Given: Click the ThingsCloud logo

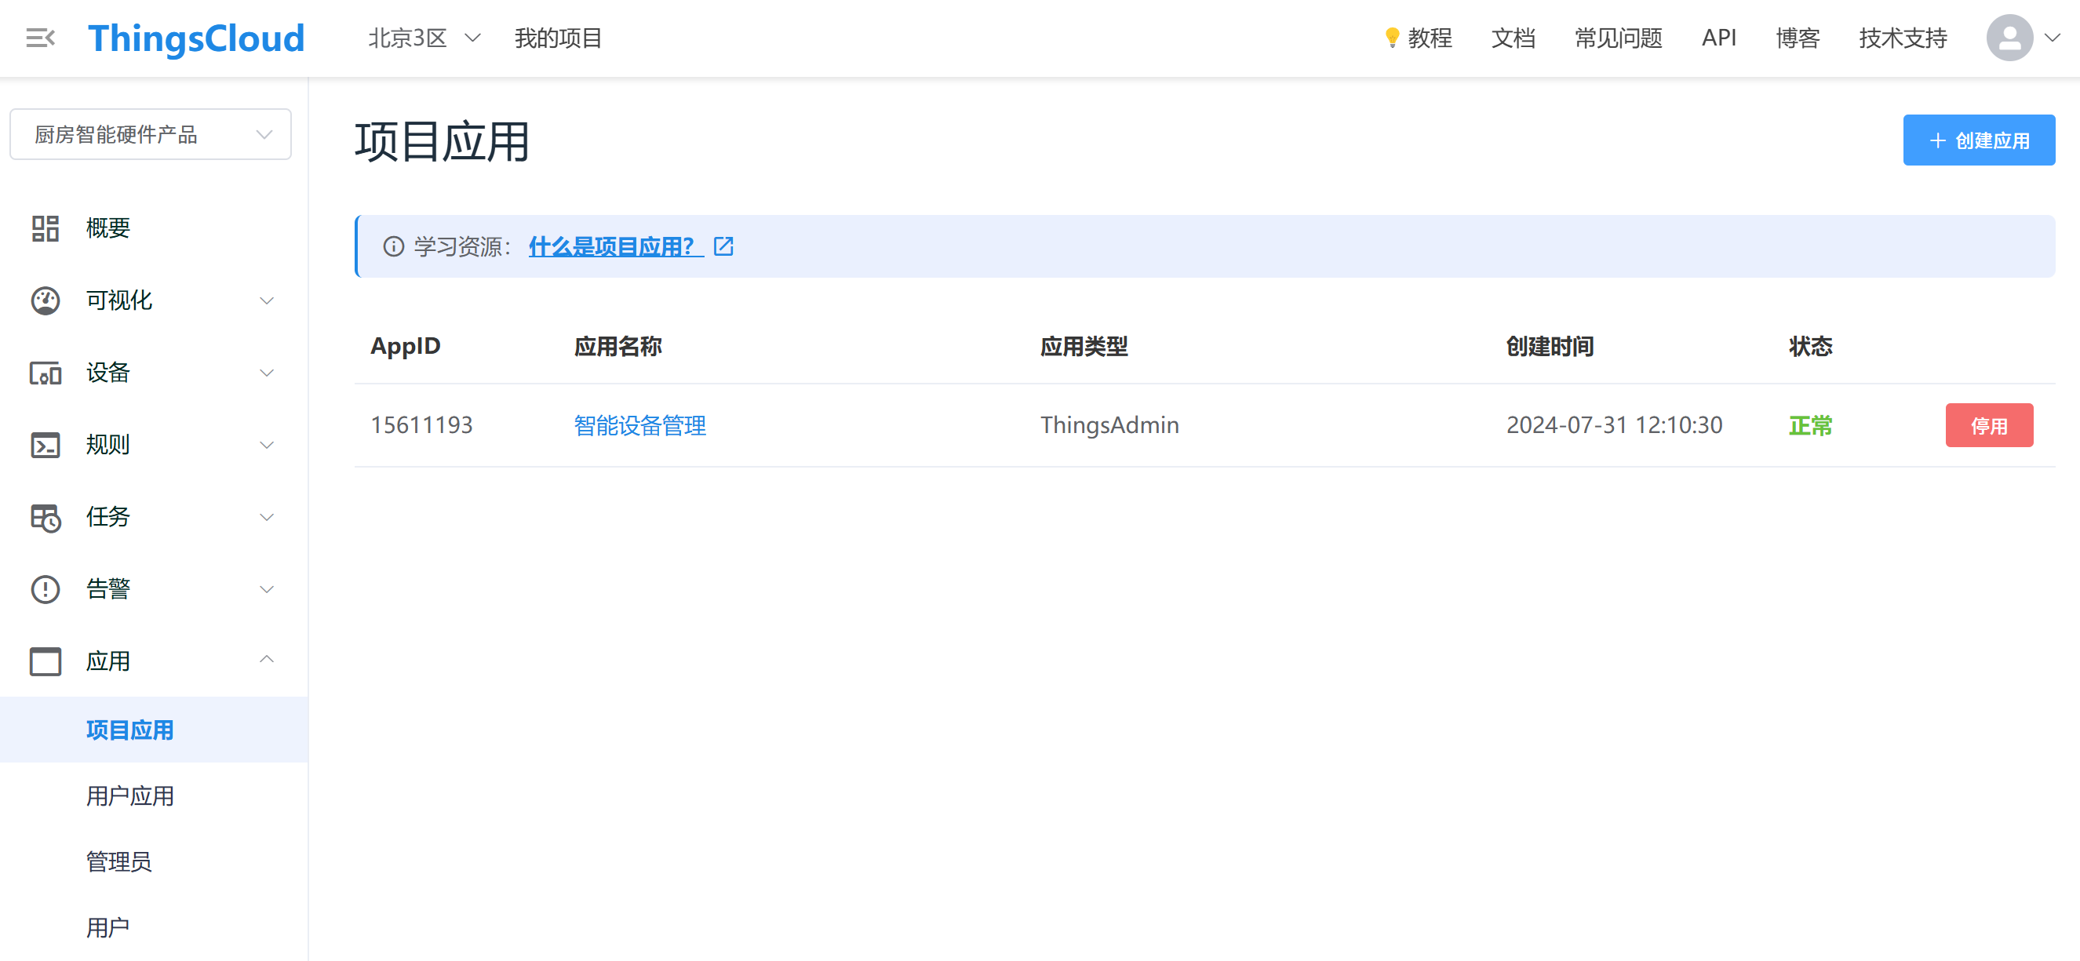Looking at the screenshot, I should point(196,38).
